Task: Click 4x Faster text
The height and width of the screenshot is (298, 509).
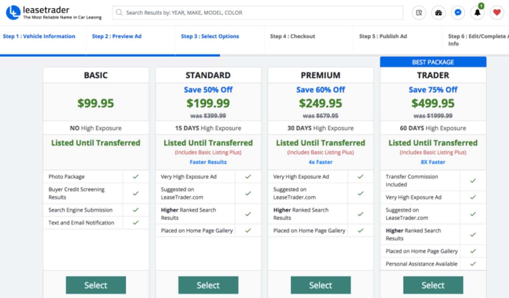Action: point(321,162)
